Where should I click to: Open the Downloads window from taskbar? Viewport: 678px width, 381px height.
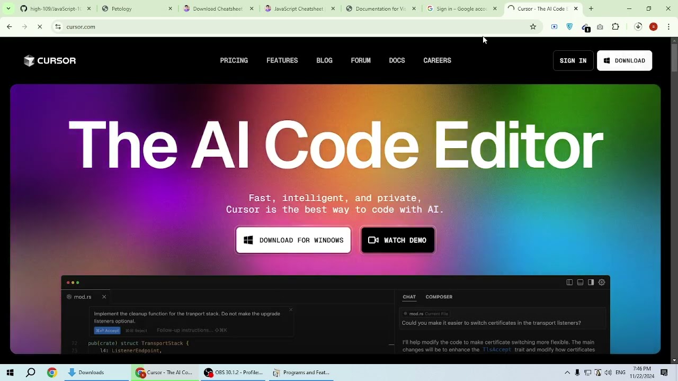click(97, 373)
